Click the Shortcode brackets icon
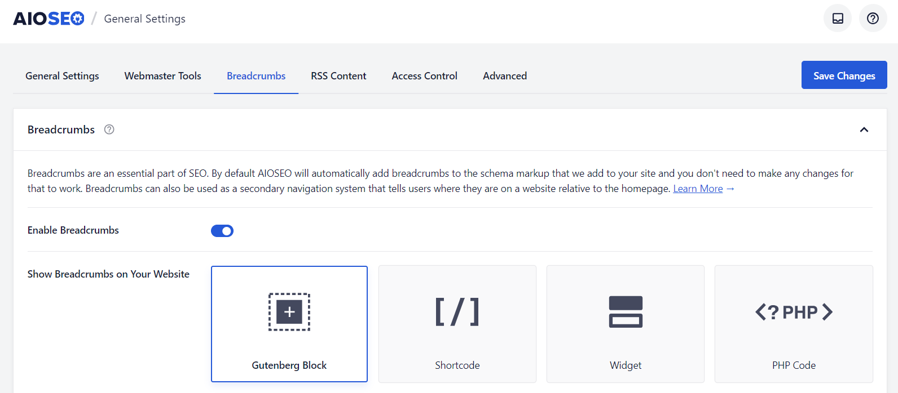The image size is (898, 393). [457, 312]
